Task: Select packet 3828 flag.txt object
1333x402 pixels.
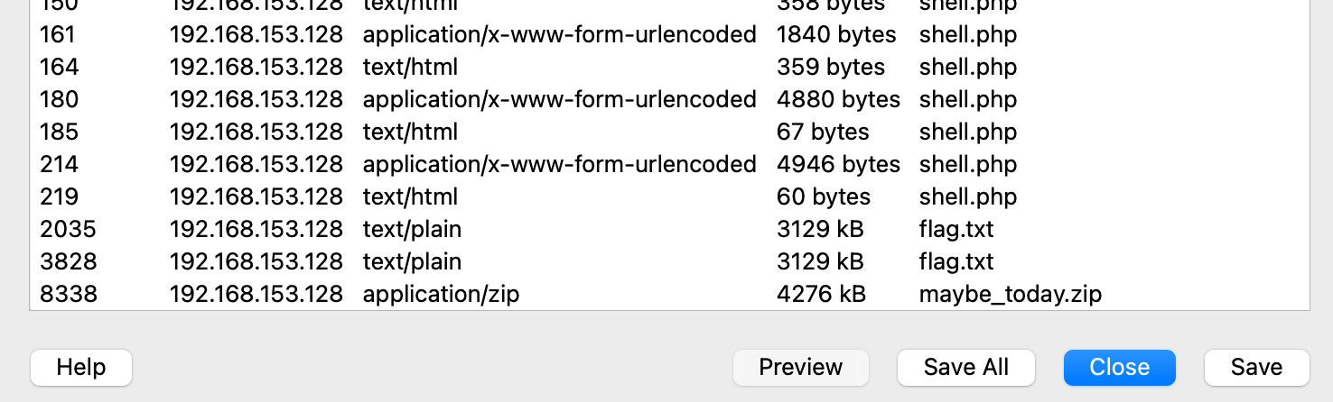Action: [x=955, y=262]
